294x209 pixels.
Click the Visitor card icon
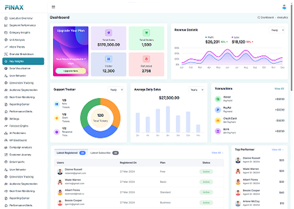tap(108, 59)
